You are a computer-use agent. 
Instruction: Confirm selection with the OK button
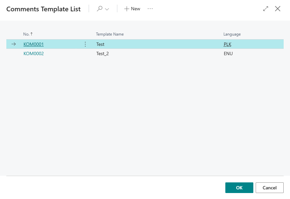tap(239, 188)
